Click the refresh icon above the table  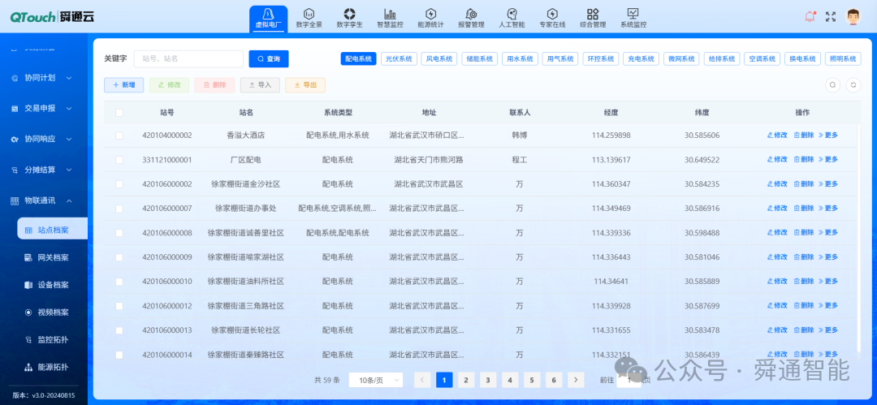pos(853,85)
